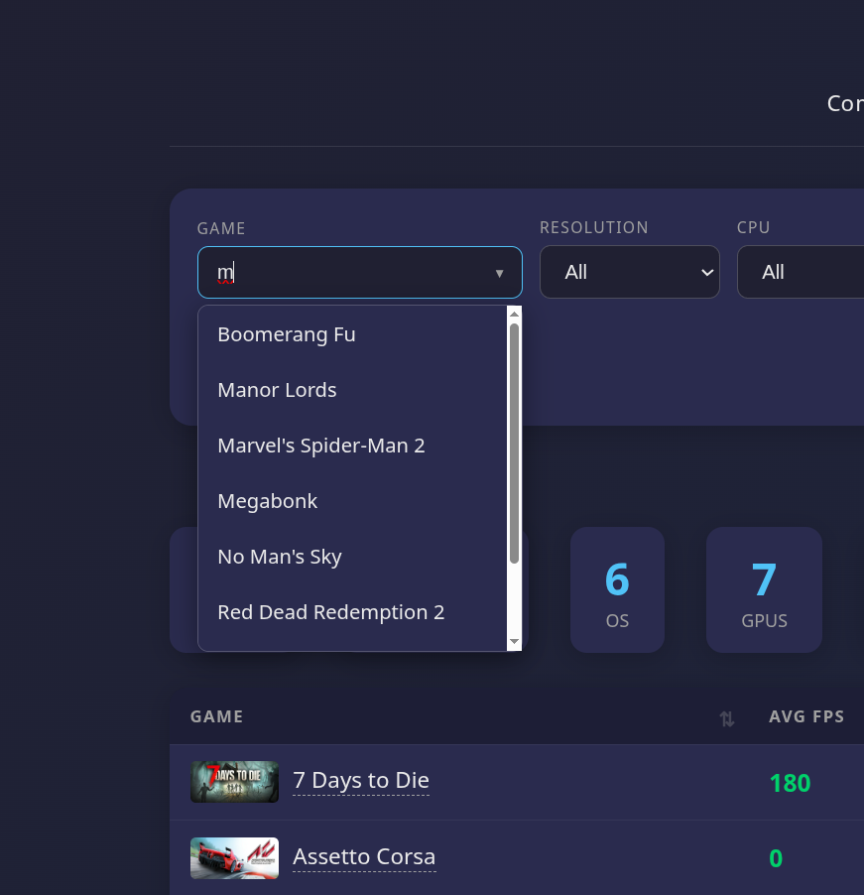Click the suggestion list scroll down arrow
The width and height of the screenshot is (864, 895).
click(514, 642)
